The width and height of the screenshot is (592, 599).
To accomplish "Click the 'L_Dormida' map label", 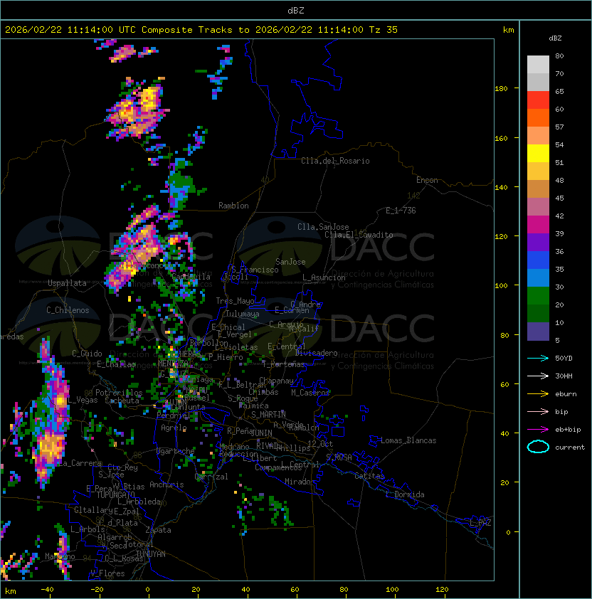I will point(405,494).
